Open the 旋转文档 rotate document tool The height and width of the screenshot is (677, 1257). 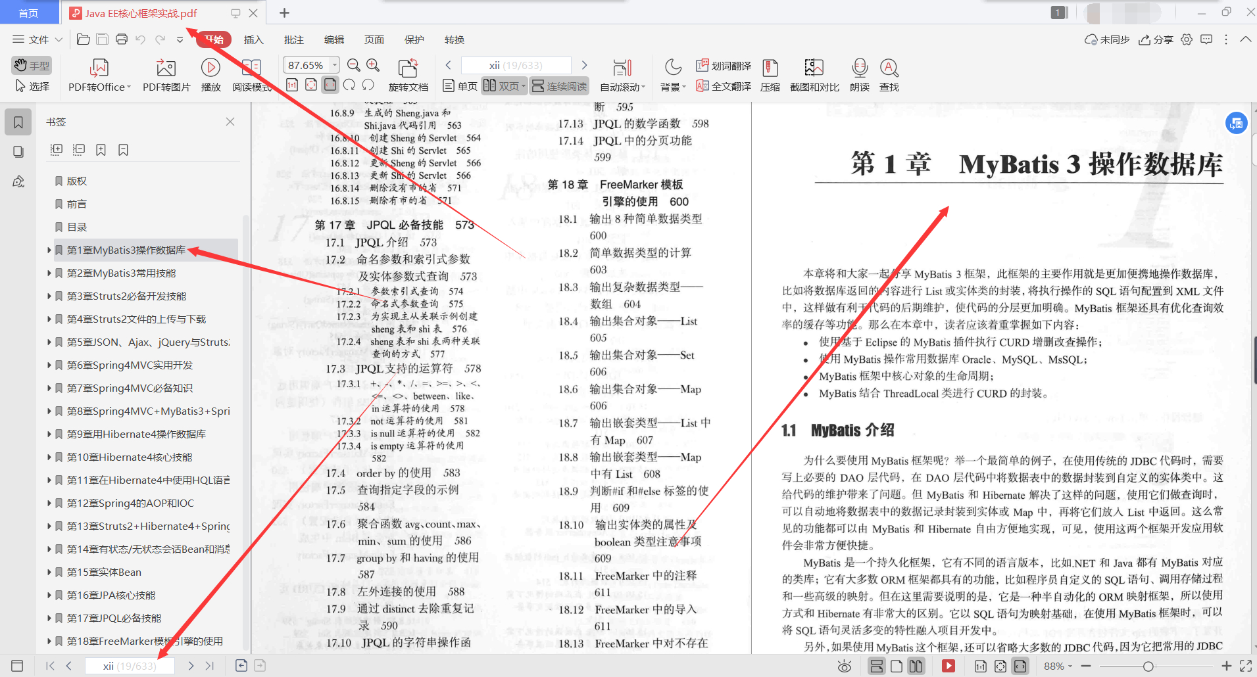click(x=408, y=76)
